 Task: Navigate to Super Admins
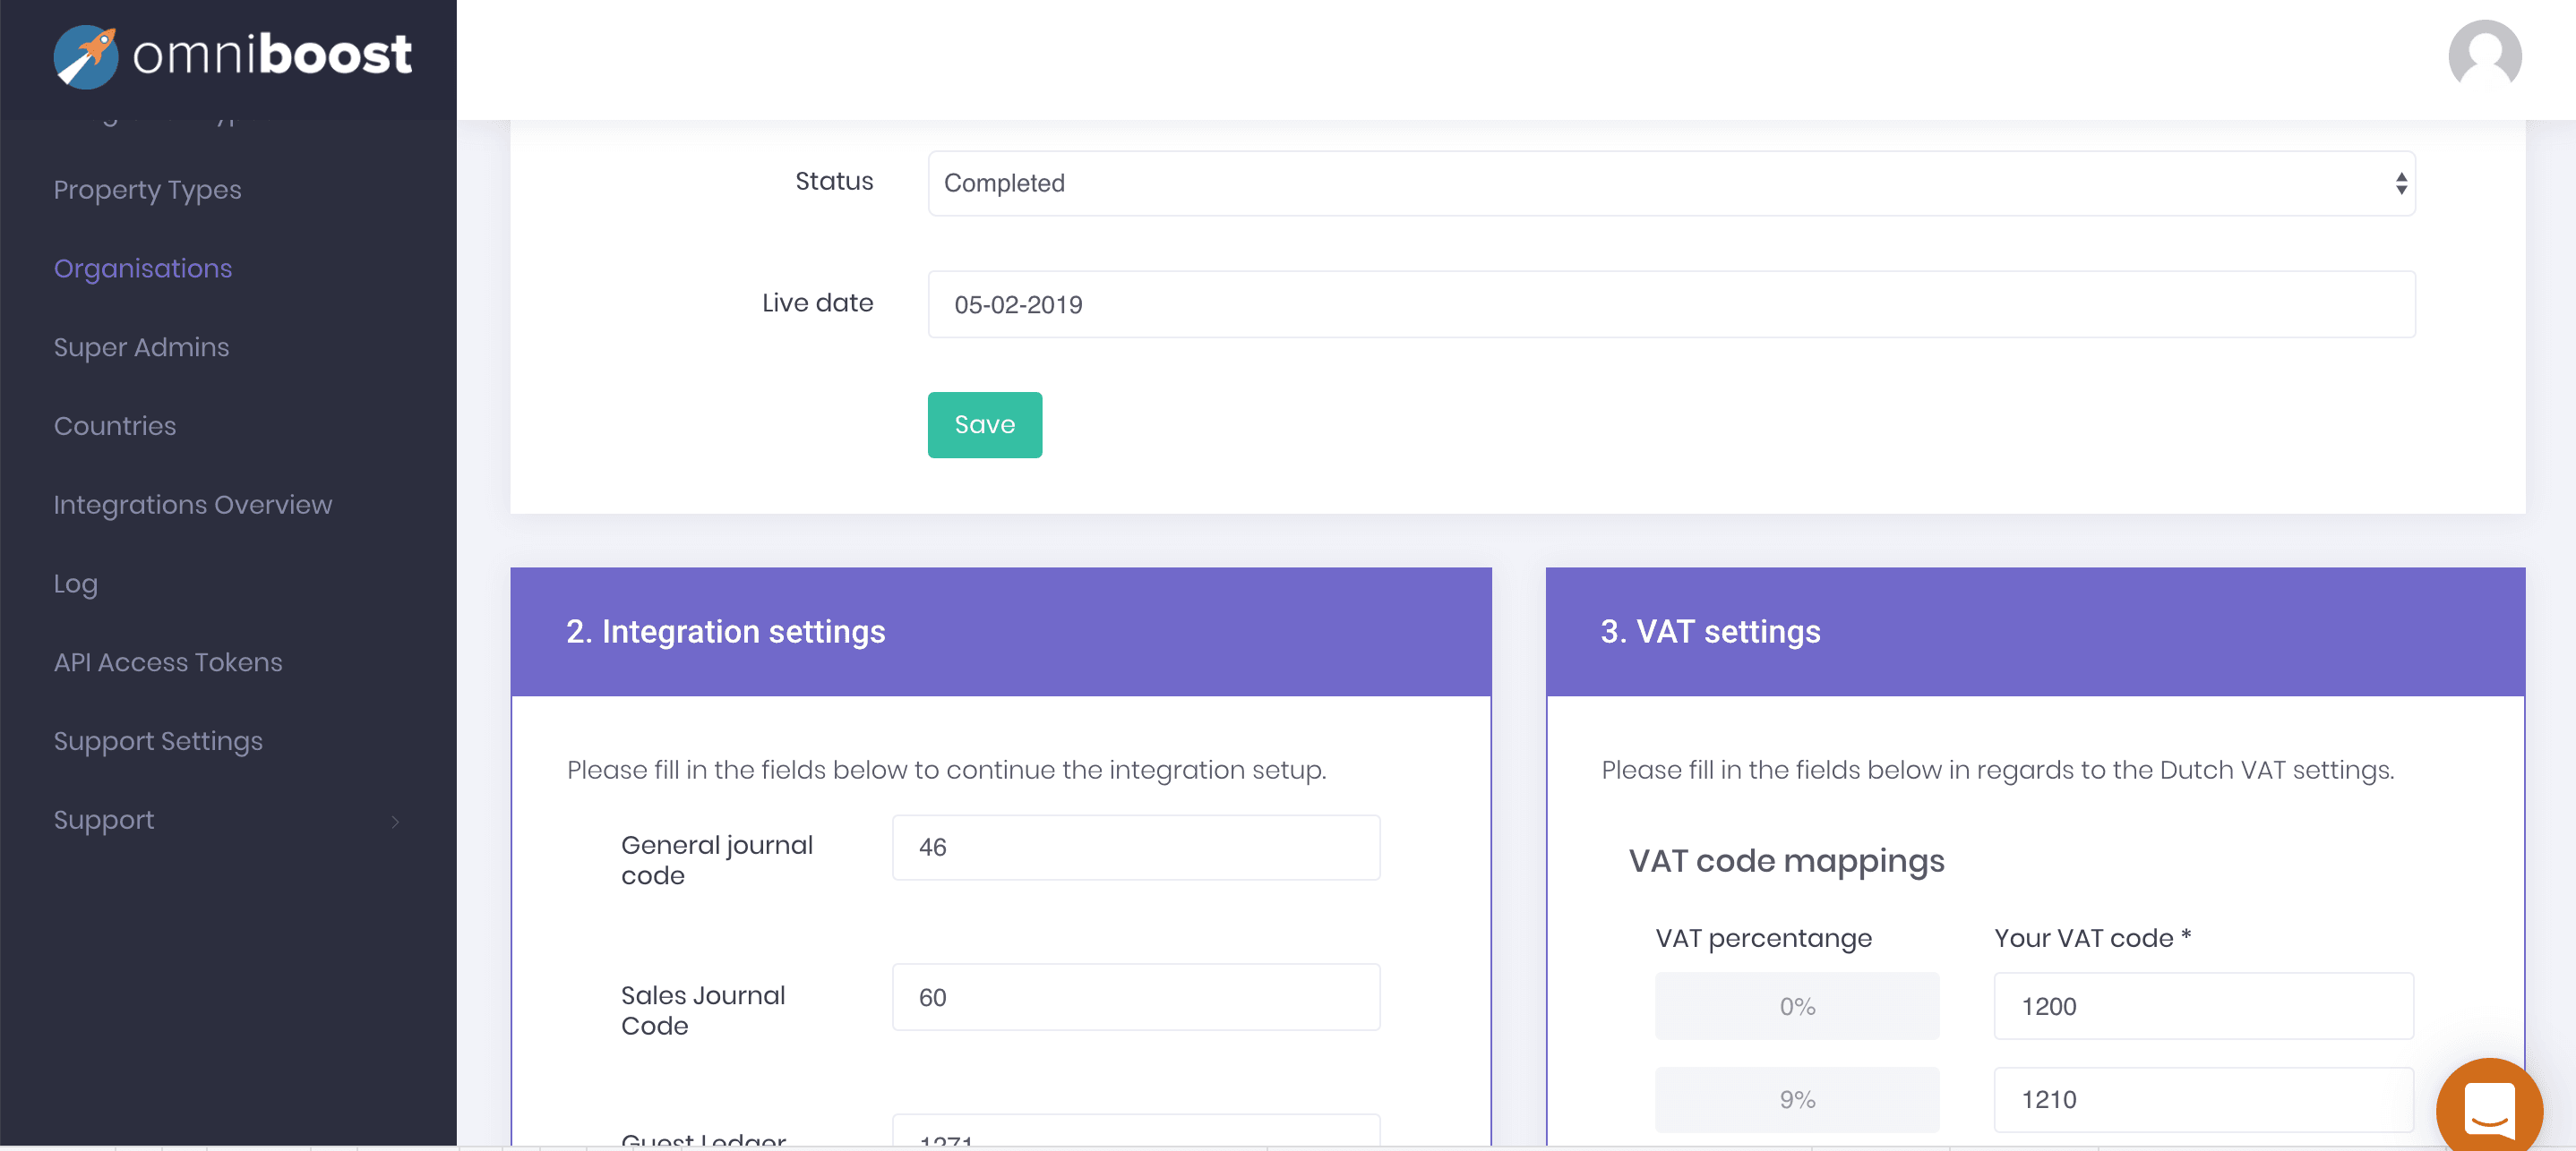coord(141,347)
